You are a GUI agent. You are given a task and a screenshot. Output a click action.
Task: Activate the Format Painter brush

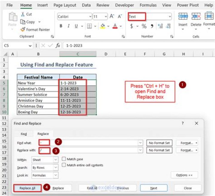23,29
